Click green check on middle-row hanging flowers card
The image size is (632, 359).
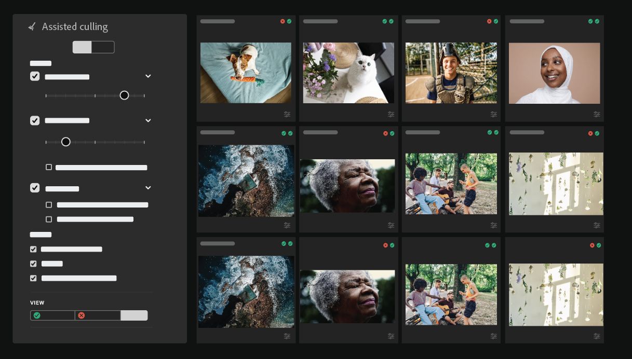coord(597,133)
